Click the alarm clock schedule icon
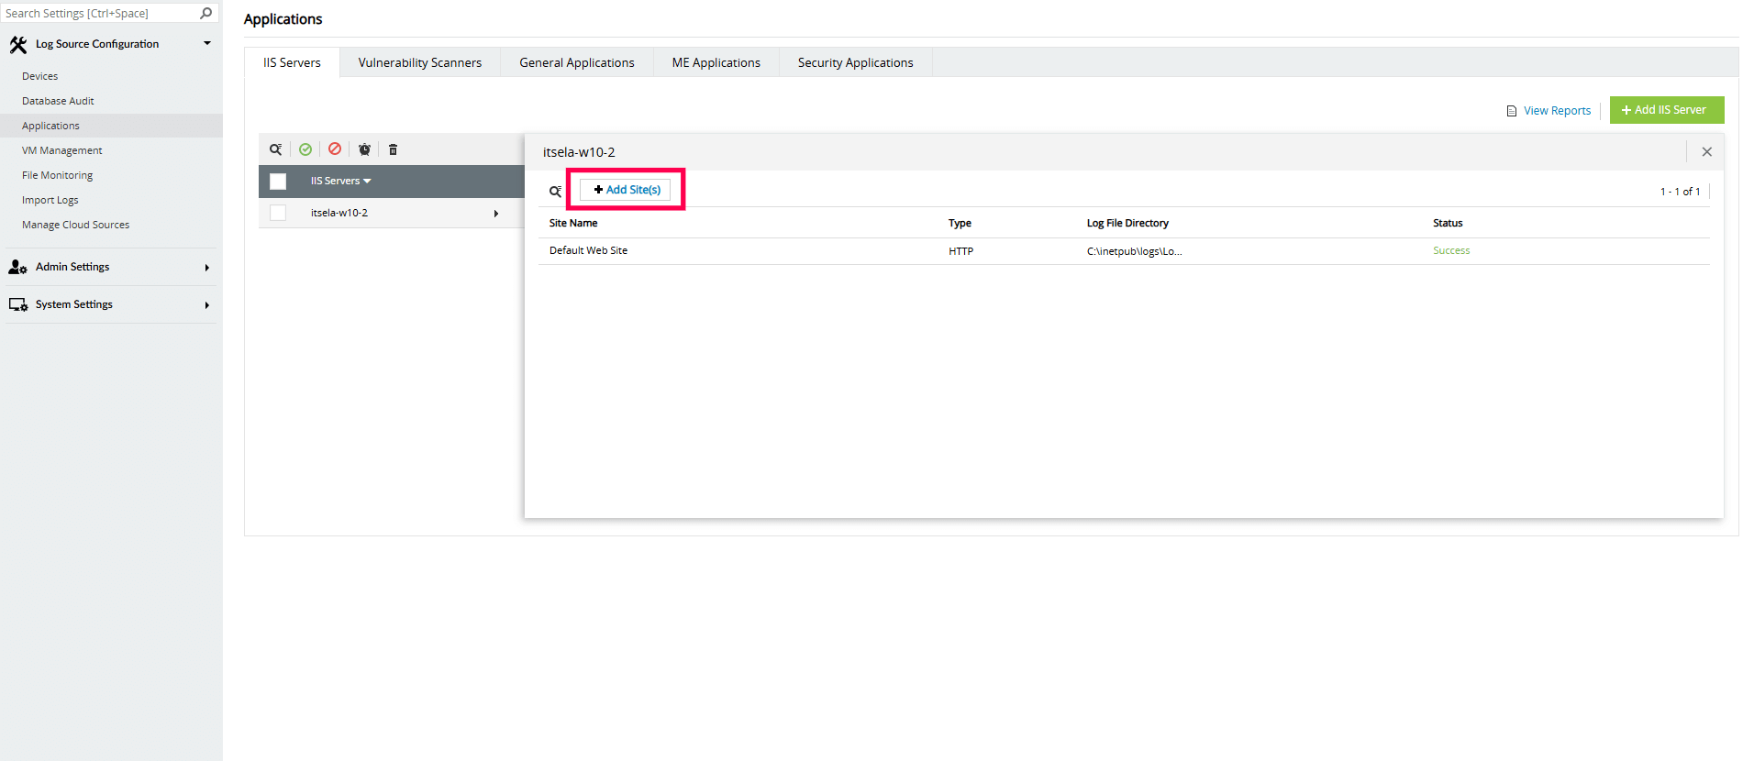Image resolution: width=1754 pixels, height=761 pixels. 364,149
